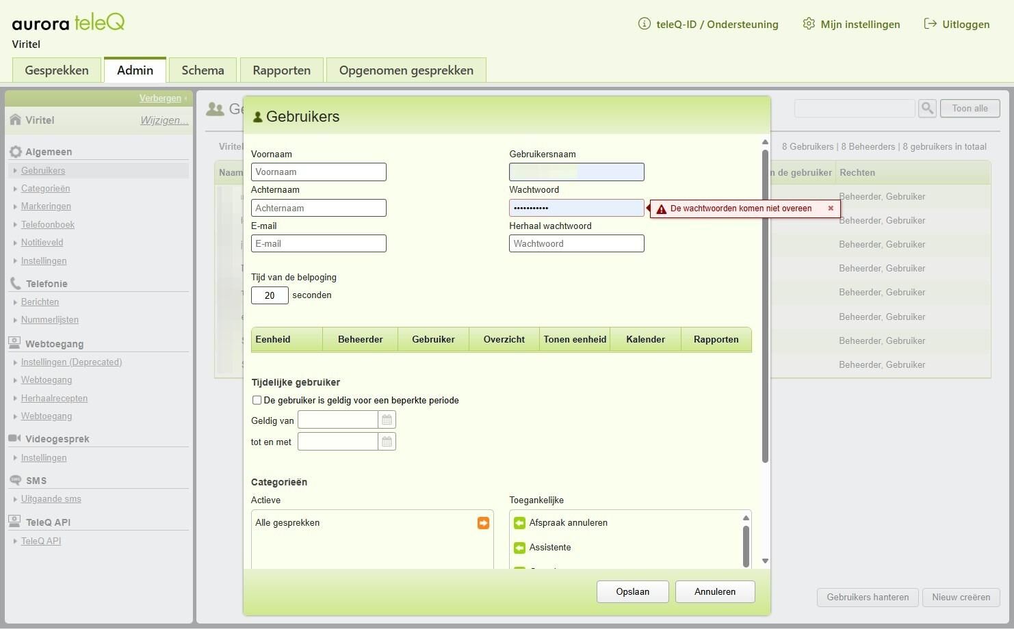Click green arrow beside Assistente
1014x629 pixels.
click(x=519, y=548)
